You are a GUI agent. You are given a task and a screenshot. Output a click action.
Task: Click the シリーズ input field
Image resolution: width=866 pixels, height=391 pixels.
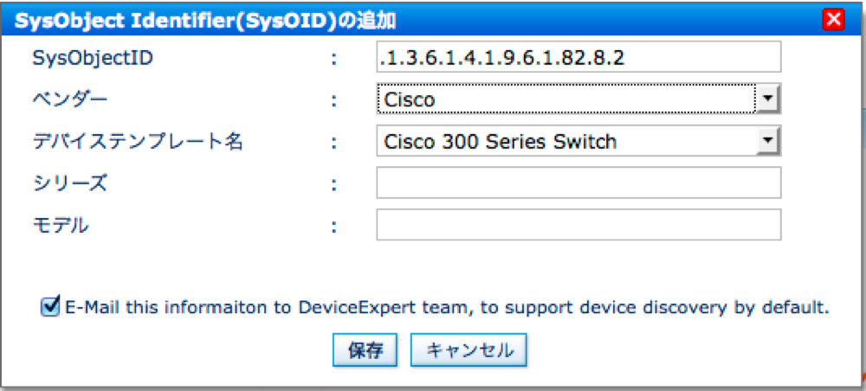(x=578, y=183)
